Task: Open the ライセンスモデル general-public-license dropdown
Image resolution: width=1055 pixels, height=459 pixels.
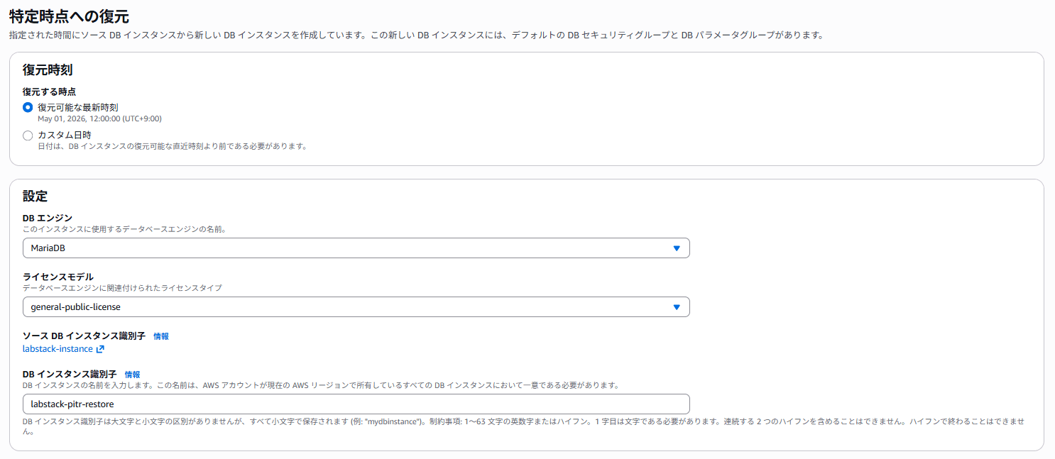Action: [x=356, y=306]
